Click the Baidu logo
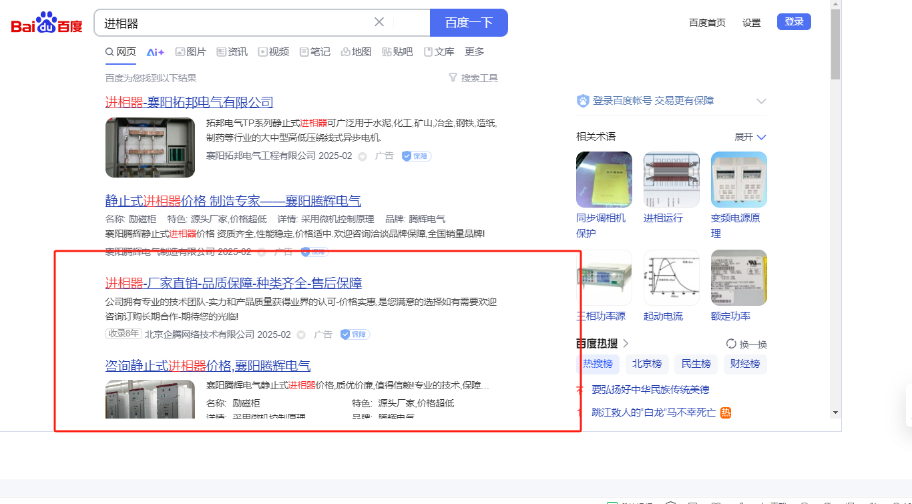Image resolution: width=912 pixels, height=504 pixels. click(x=47, y=23)
